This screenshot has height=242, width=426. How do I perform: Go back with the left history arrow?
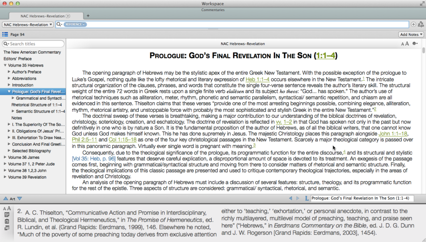(290, 199)
